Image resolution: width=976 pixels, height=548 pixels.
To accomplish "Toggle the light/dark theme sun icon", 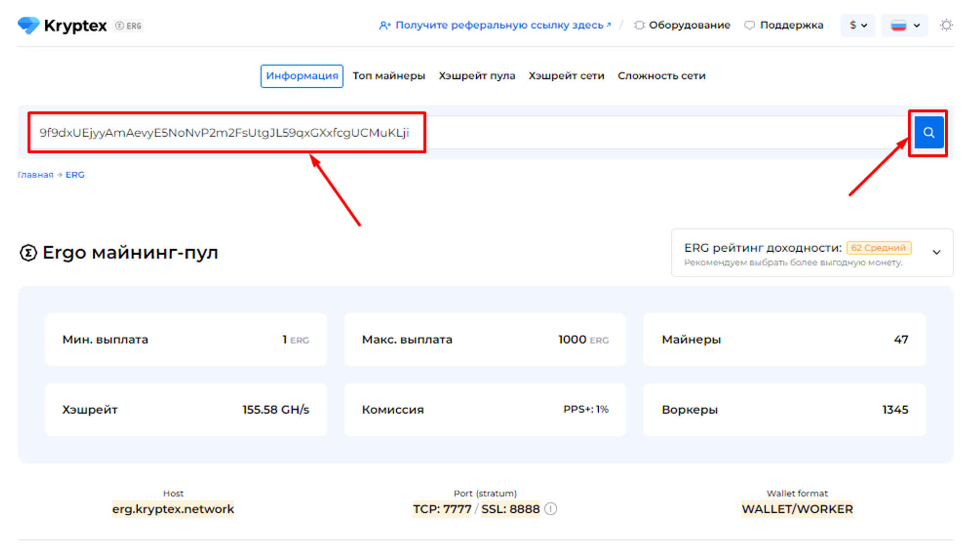I will 946,25.
